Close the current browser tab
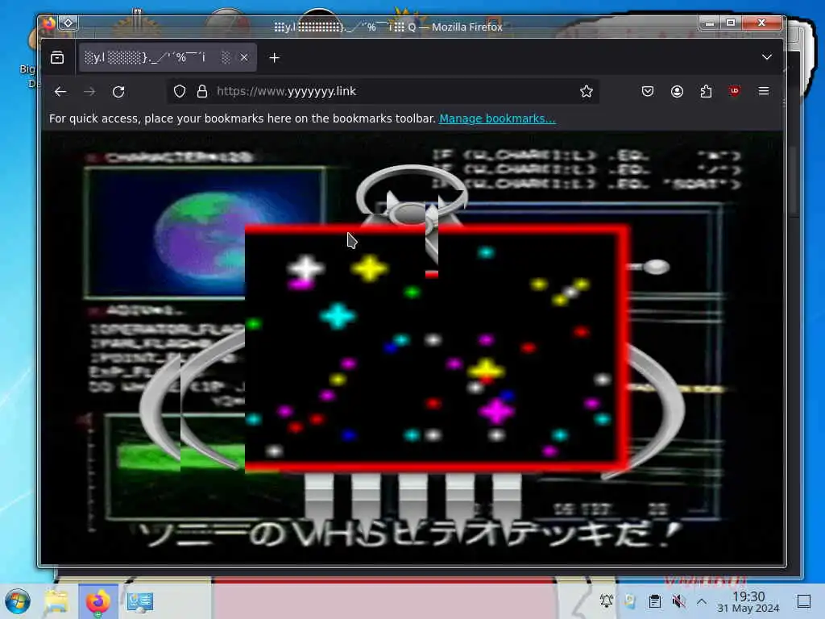The image size is (825, 619). (244, 57)
